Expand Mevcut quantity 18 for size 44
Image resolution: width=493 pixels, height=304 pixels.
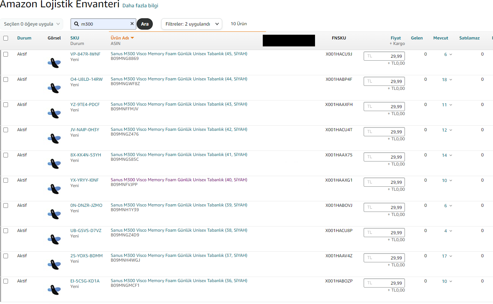point(447,80)
